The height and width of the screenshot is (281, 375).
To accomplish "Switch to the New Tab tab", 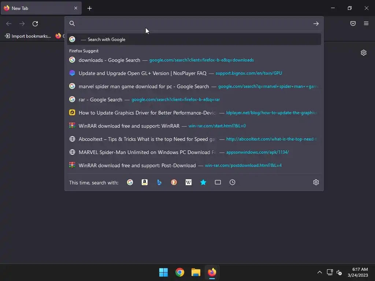I will [41, 8].
